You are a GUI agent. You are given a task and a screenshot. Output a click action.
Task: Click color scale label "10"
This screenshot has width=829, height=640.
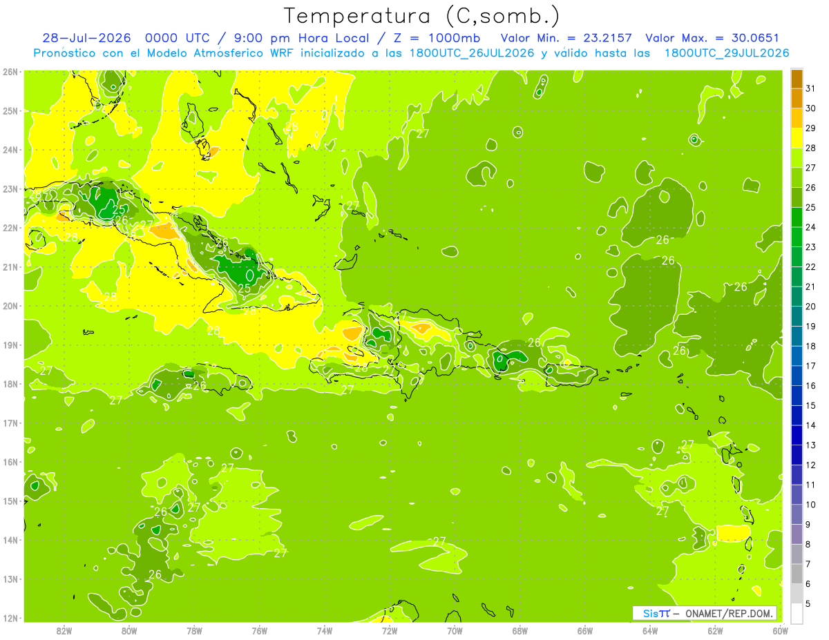(x=811, y=505)
